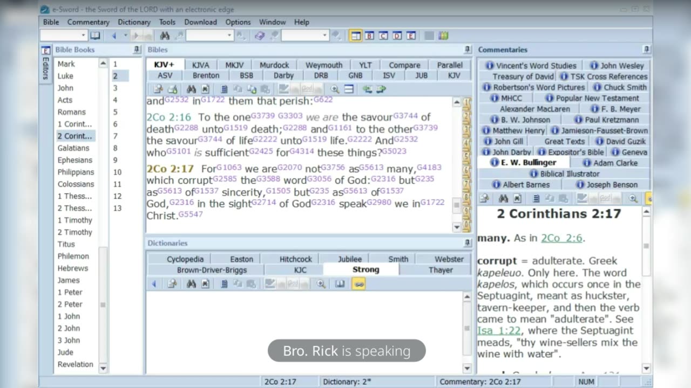Click print preview icon in Dictionaries toolbar
The height and width of the screenshot is (388, 691).
click(x=172, y=283)
